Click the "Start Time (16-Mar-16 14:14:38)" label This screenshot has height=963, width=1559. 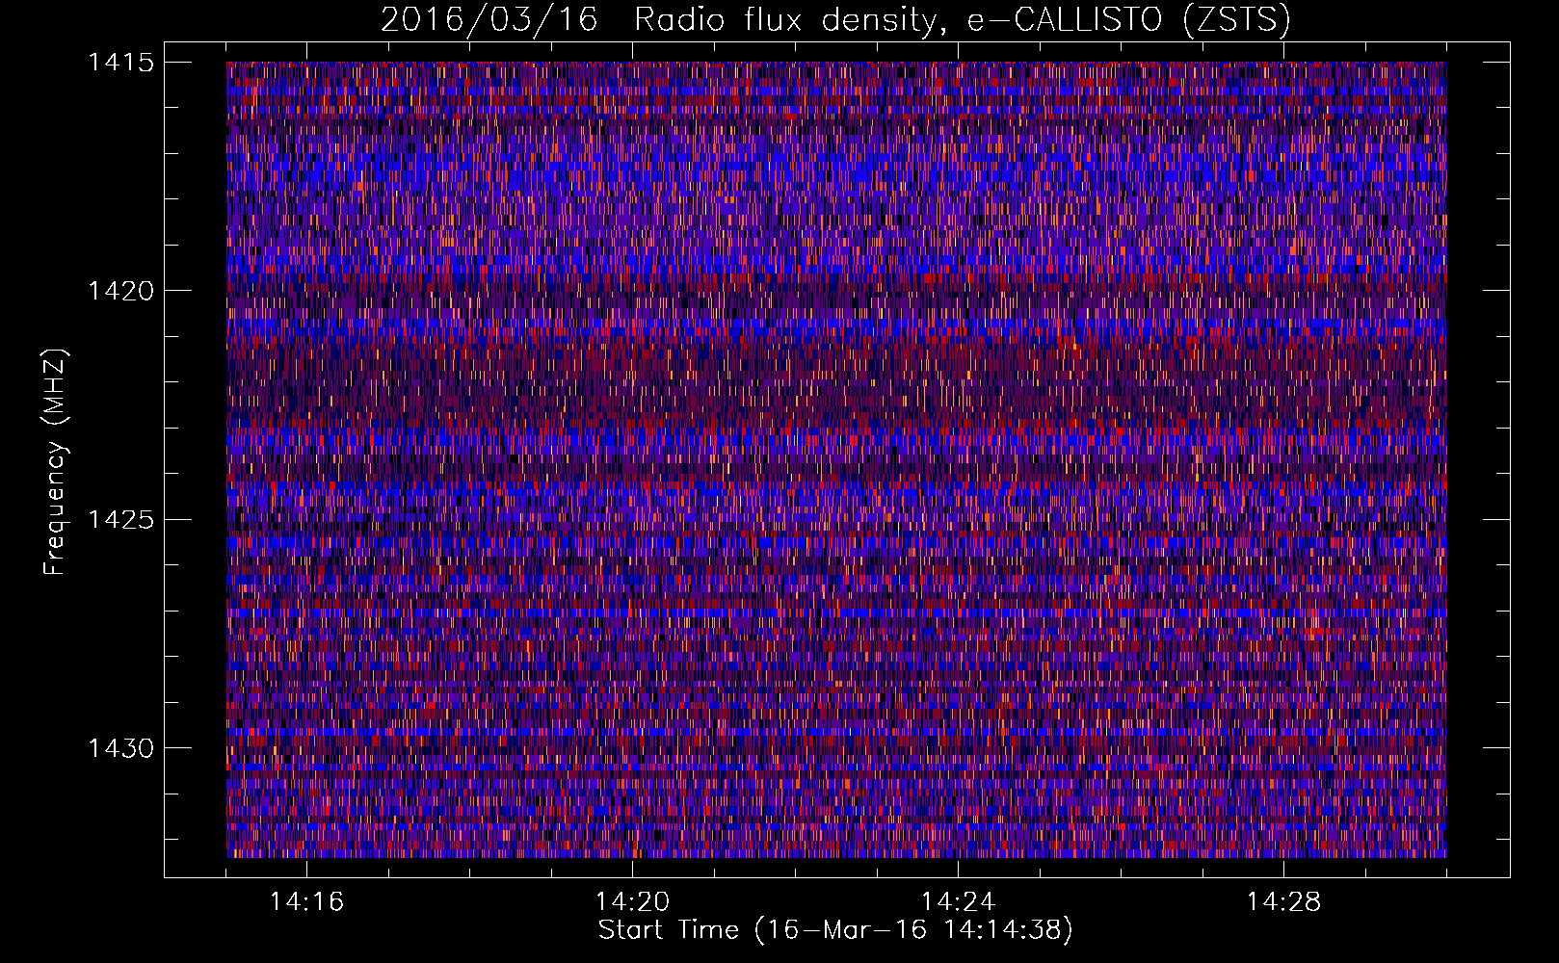(835, 930)
